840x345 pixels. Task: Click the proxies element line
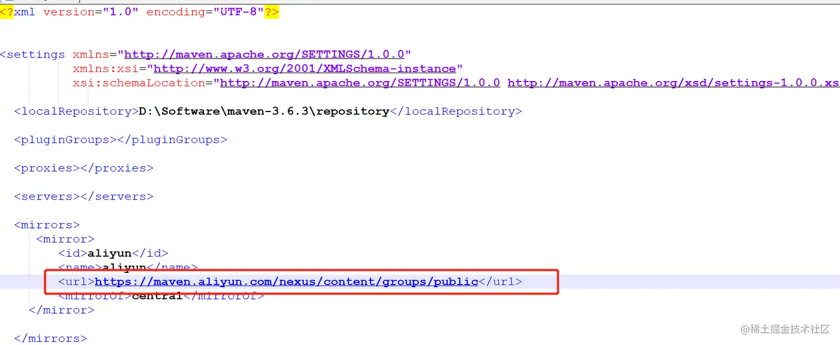coord(84,168)
